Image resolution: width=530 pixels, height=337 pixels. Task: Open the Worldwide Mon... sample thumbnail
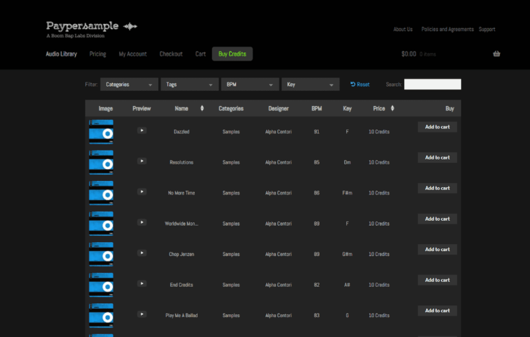point(101,224)
